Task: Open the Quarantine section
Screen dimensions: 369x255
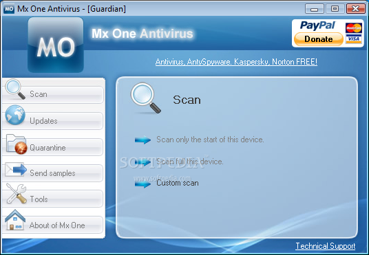Action: click(53, 147)
